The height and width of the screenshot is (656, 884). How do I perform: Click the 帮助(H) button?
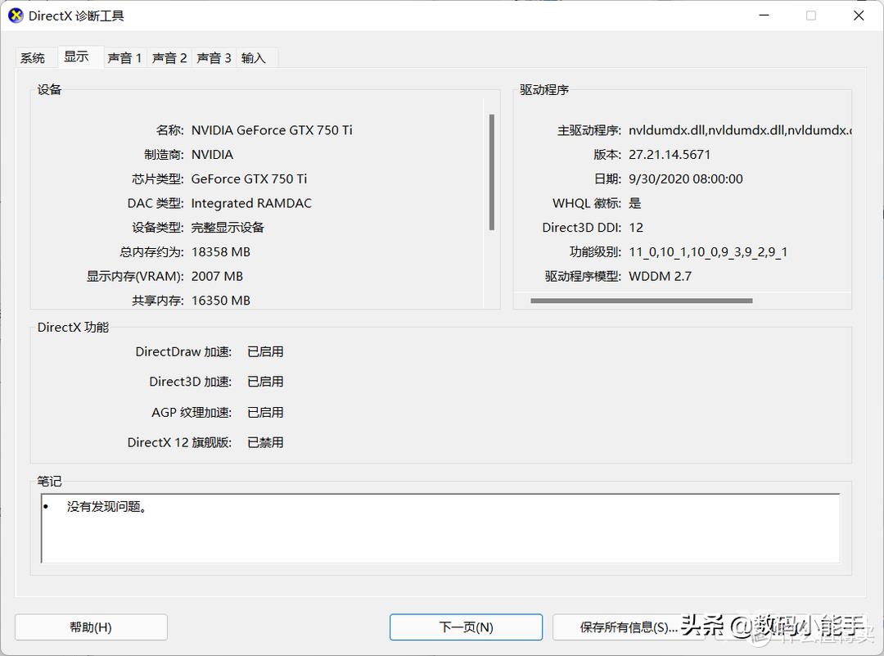(91, 627)
